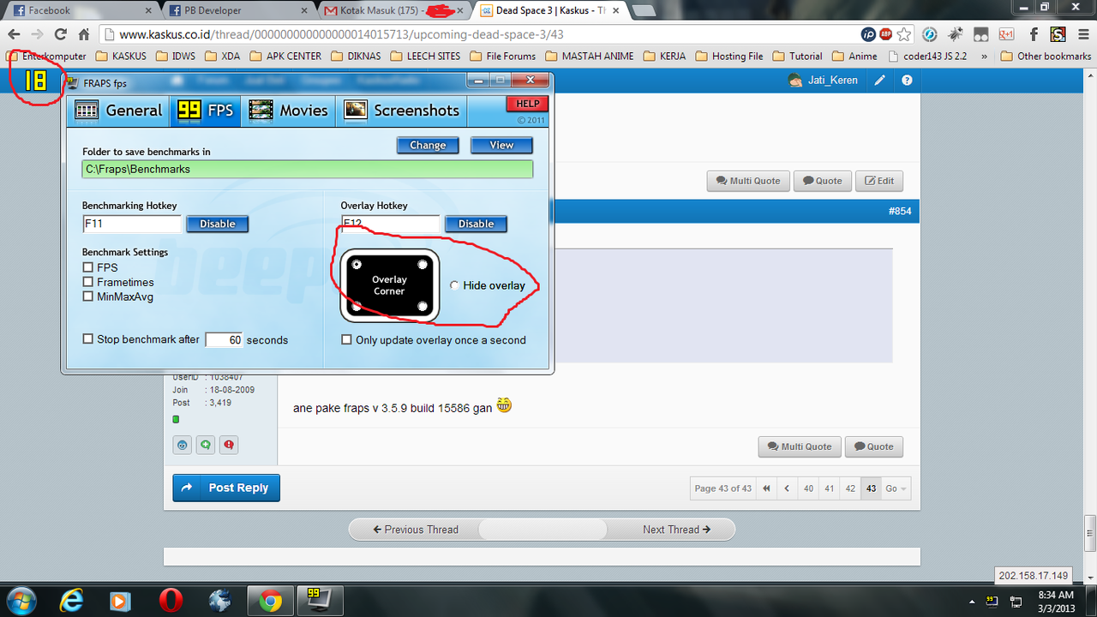
Task: Click the Previous Thread button
Action: pyautogui.click(x=416, y=530)
